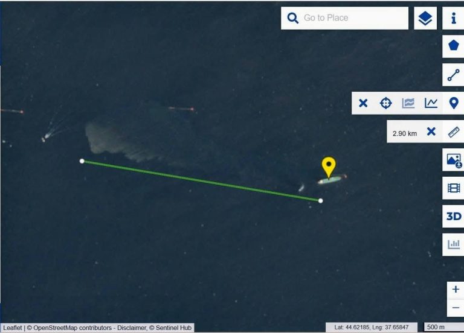Click the Go to Place search field
Viewport: 464px width, 333px height.
coord(344,18)
